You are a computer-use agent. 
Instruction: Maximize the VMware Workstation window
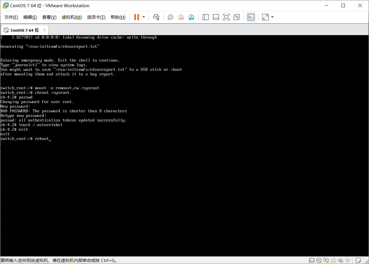(x=343, y=5)
